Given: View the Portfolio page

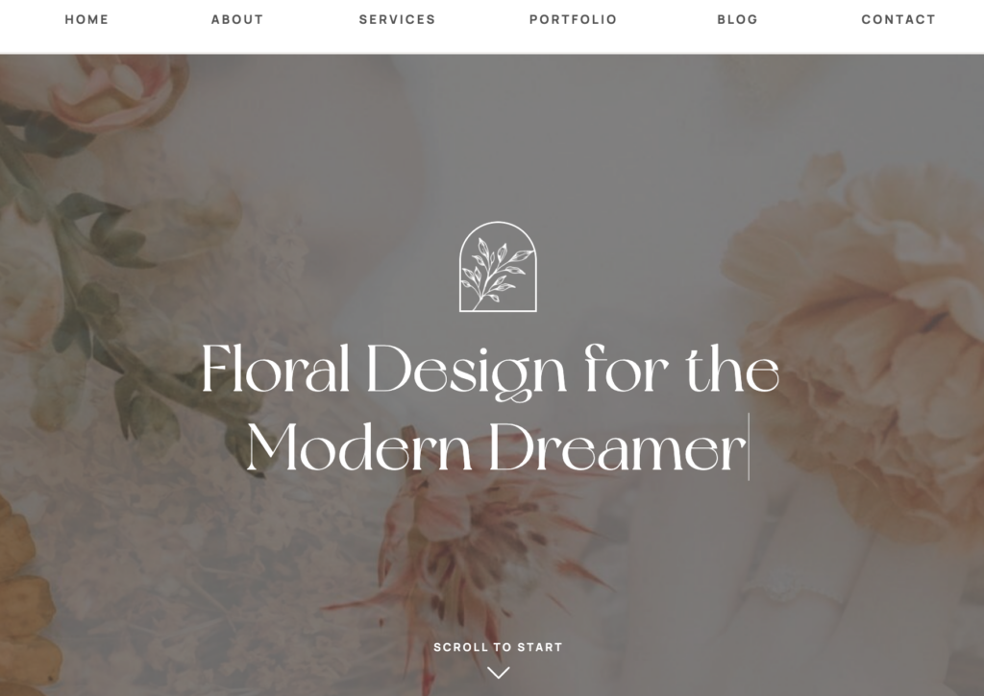Looking at the screenshot, I should tap(573, 19).
